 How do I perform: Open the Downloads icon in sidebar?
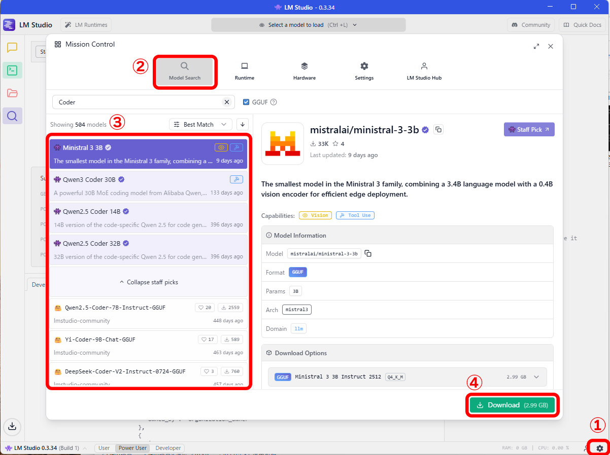tap(13, 426)
